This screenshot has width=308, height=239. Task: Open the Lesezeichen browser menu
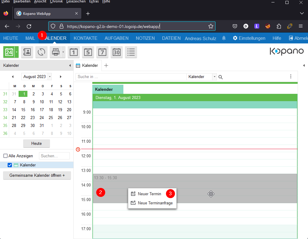pos(76,2)
